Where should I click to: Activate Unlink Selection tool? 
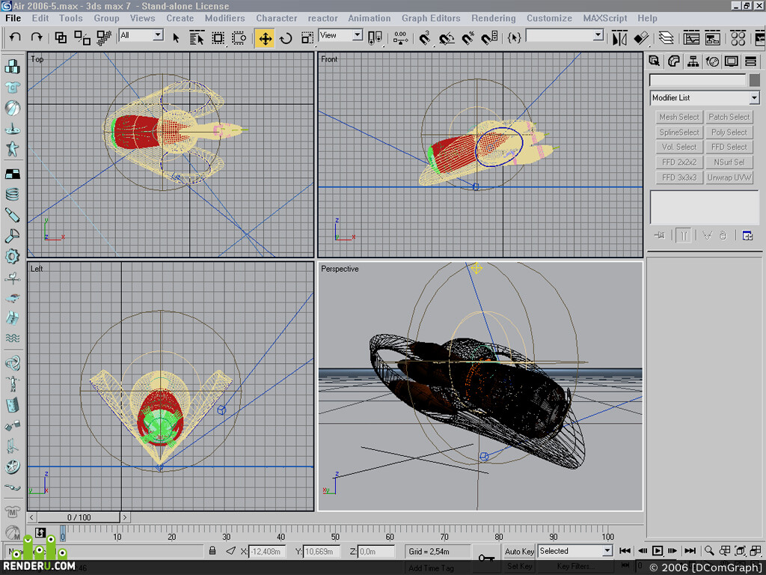click(82, 37)
